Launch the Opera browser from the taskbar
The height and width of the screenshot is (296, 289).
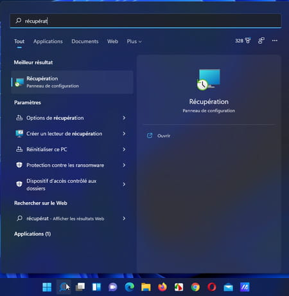(212, 287)
